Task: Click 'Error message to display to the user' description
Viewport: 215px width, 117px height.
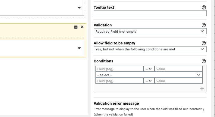Action: coord(149,112)
